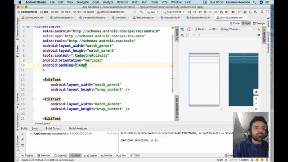Open the Analyze menu
Screen dimensions: 288x162
pos(108,2)
